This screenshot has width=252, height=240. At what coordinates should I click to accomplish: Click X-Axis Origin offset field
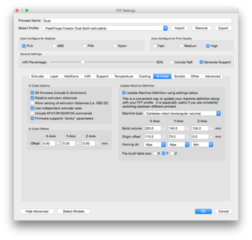pyautogui.click(x=152, y=137)
